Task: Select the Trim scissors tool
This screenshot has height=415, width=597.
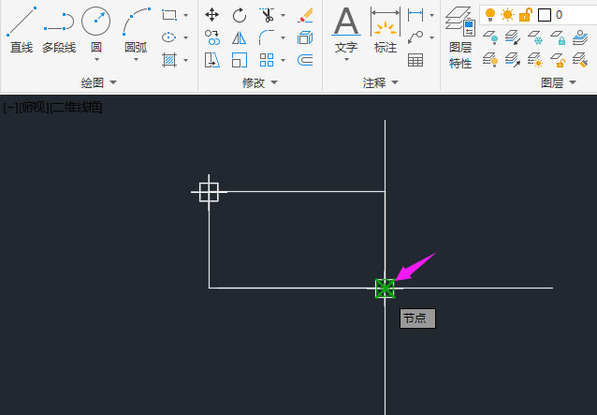Action: (268, 15)
